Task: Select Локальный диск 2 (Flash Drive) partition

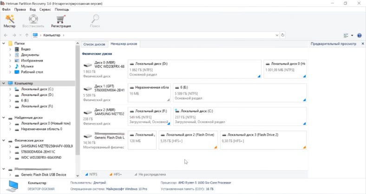Action: [x=188, y=140]
